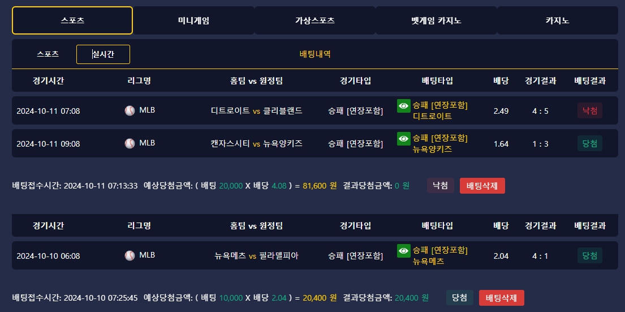Image resolution: width=625 pixels, height=312 pixels.
Task: Click baseball icon in Detroit vs Cleveland row
Action: 130,110
